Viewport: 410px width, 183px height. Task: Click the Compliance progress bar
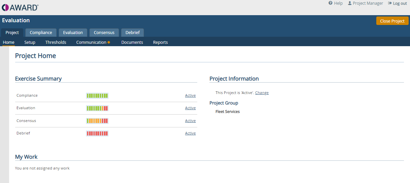click(x=97, y=96)
